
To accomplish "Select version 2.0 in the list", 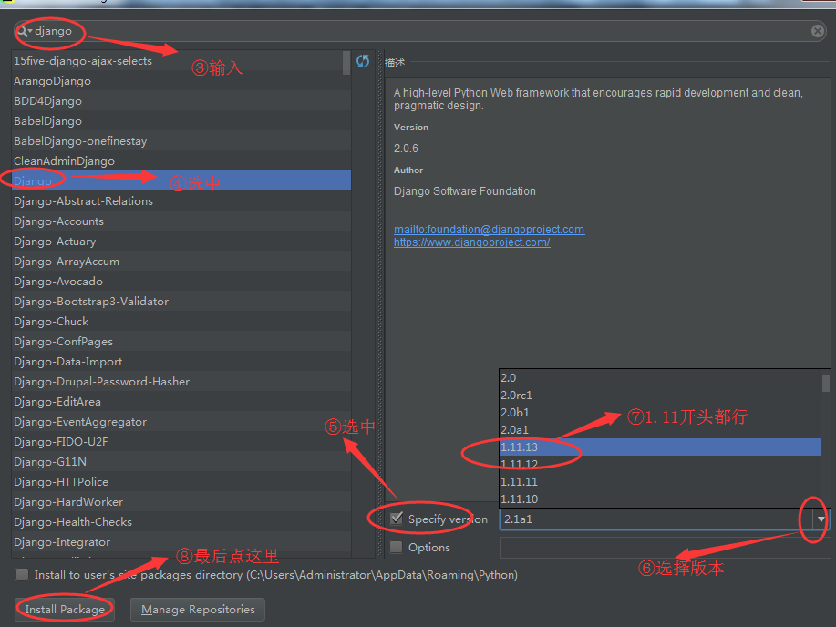I will 661,378.
